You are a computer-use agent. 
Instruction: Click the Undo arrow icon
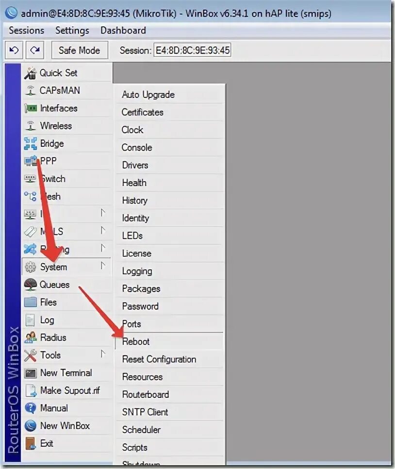[x=14, y=50]
